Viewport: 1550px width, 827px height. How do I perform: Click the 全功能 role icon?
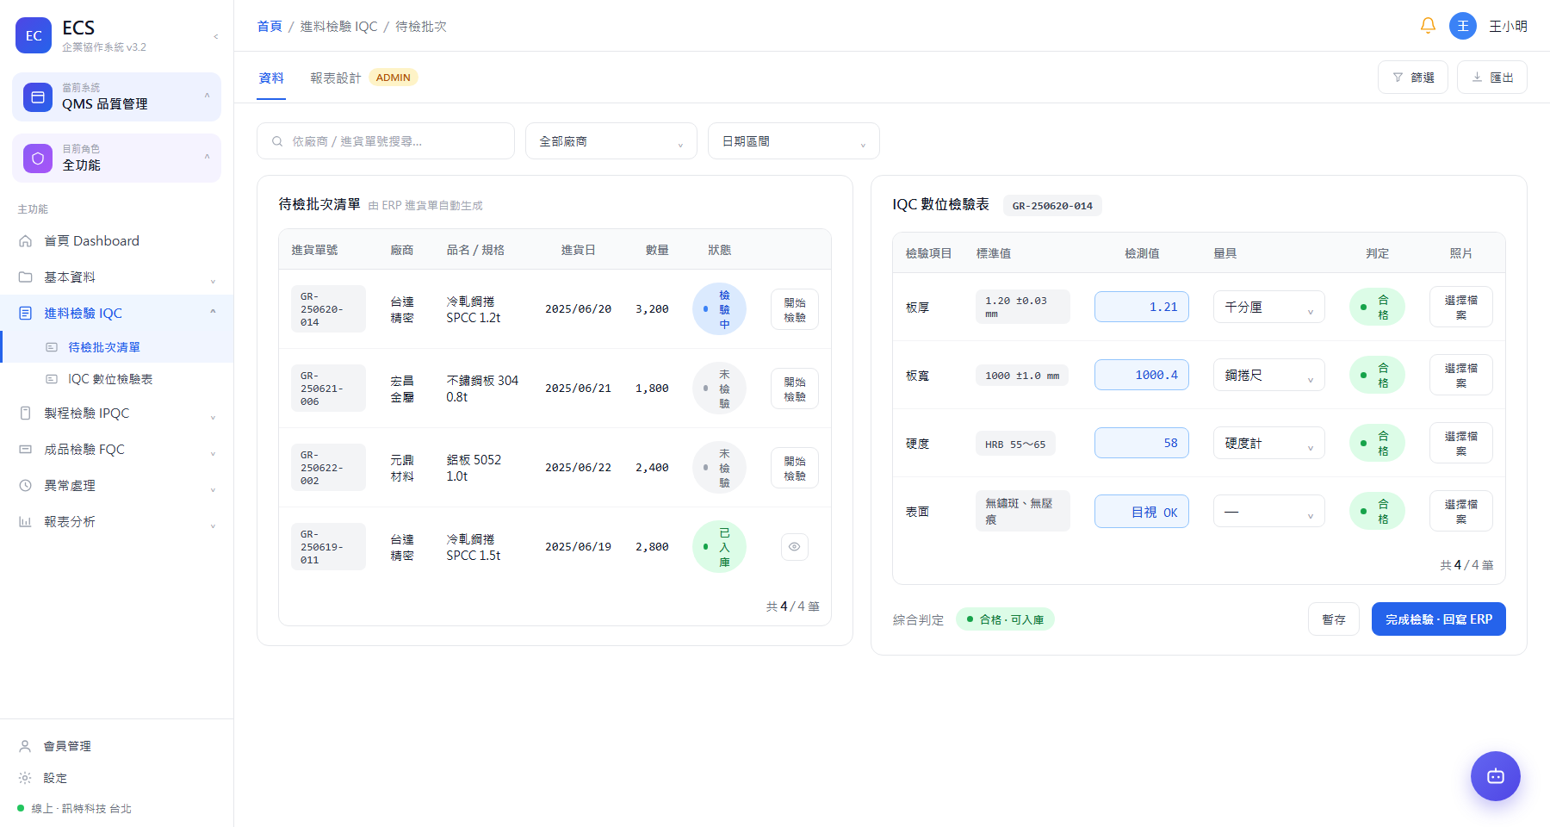point(38,159)
